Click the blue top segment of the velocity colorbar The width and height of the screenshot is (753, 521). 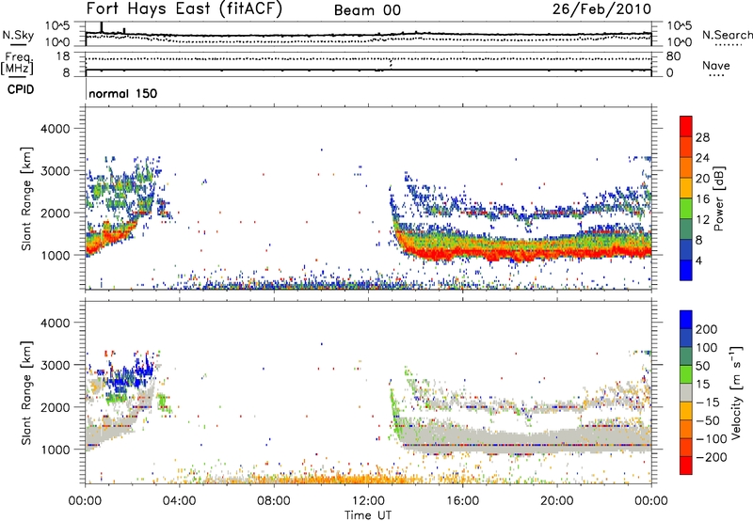(686, 320)
